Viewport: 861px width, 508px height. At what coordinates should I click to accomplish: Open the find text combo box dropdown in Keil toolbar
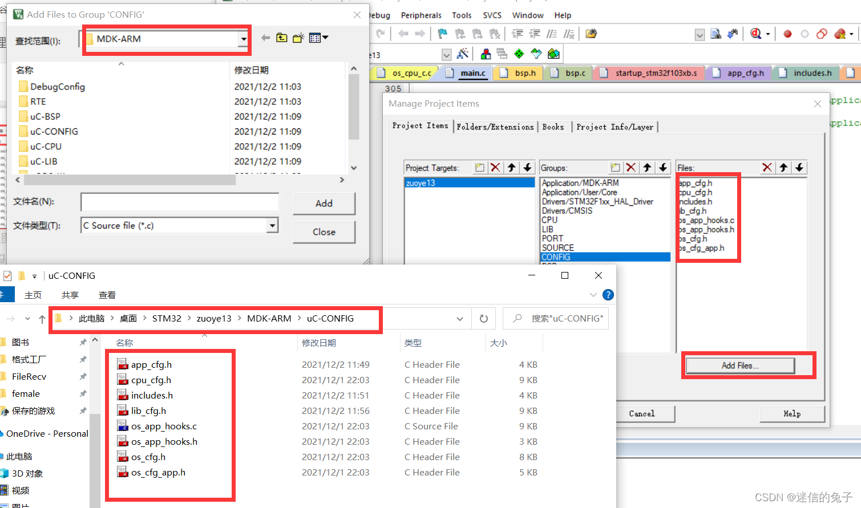700,35
